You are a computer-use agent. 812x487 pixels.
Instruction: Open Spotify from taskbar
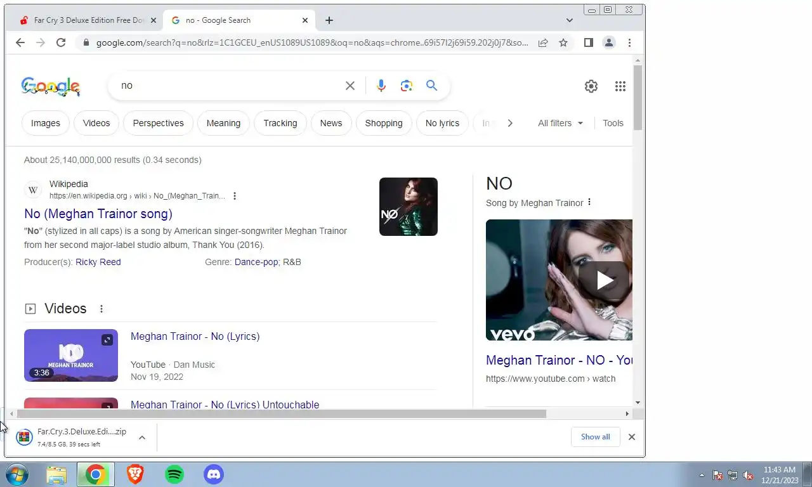(174, 474)
